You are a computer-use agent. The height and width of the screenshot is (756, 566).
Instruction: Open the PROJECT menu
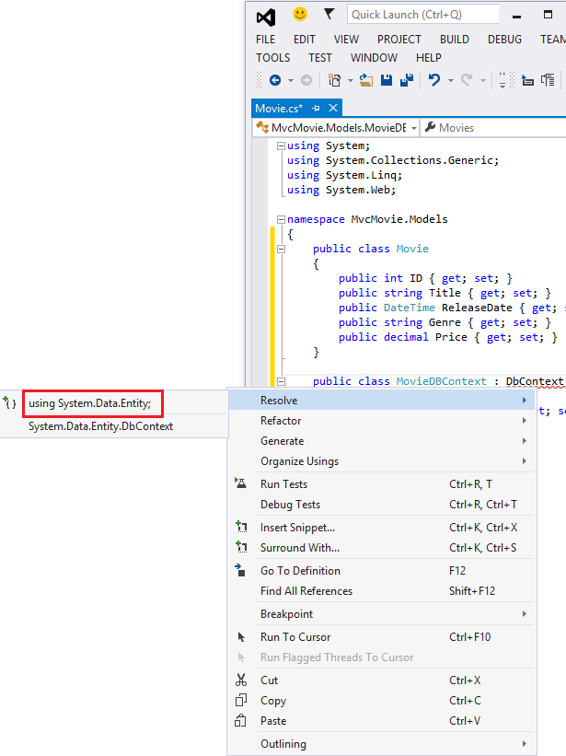pyautogui.click(x=399, y=40)
